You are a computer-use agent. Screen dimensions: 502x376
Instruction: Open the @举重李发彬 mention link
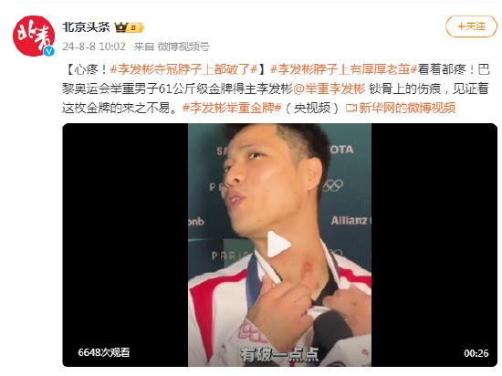point(329,89)
